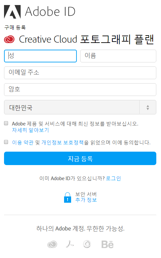Open the 자세히 알아보기 link
The width and height of the screenshot is (161, 258).
(31, 130)
